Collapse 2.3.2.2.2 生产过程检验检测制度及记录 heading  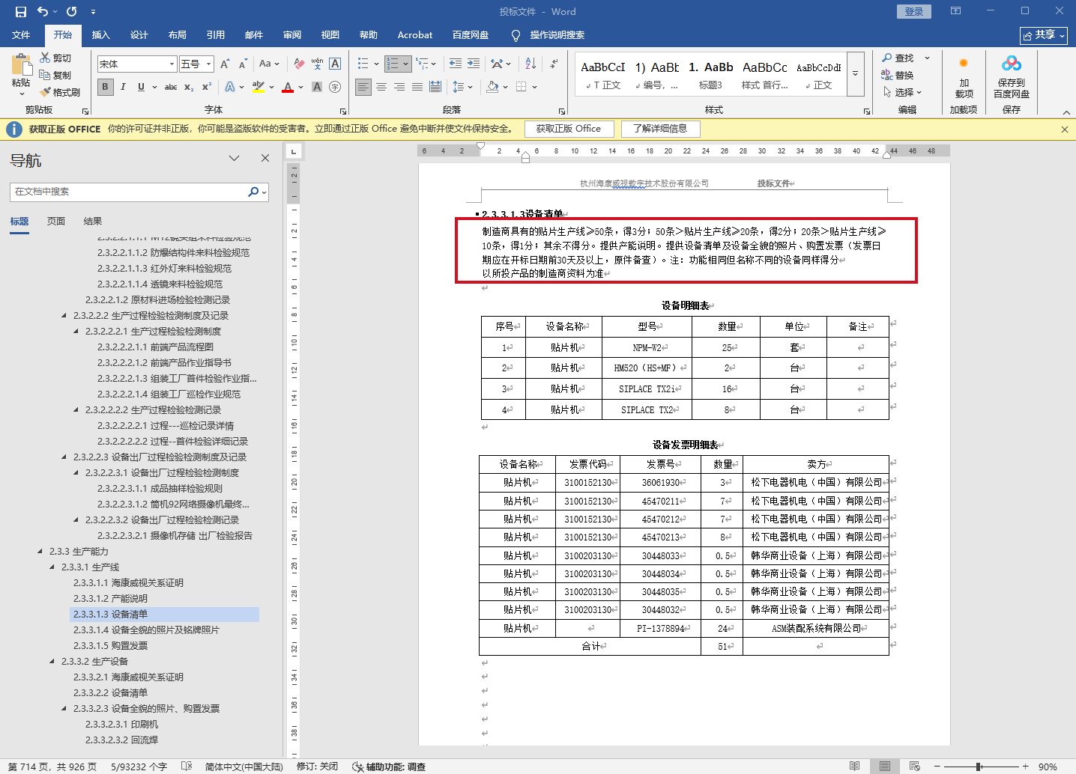pyautogui.click(x=64, y=316)
